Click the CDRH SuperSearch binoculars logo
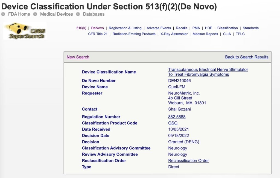280x178 pixels. point(25,31)
